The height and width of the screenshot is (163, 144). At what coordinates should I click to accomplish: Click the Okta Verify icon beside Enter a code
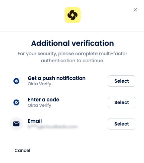[16, 102]
